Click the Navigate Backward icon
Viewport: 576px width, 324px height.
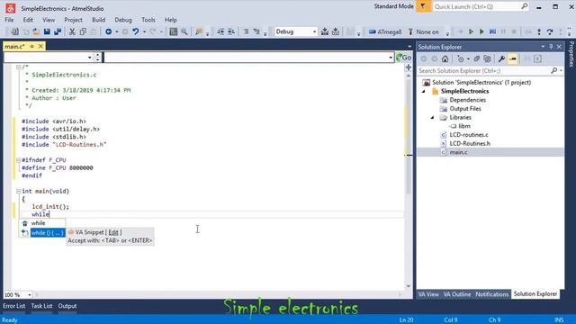tap(108, 31)
